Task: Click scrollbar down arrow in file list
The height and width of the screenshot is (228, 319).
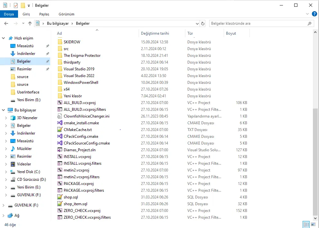Action: coord(315,218)
